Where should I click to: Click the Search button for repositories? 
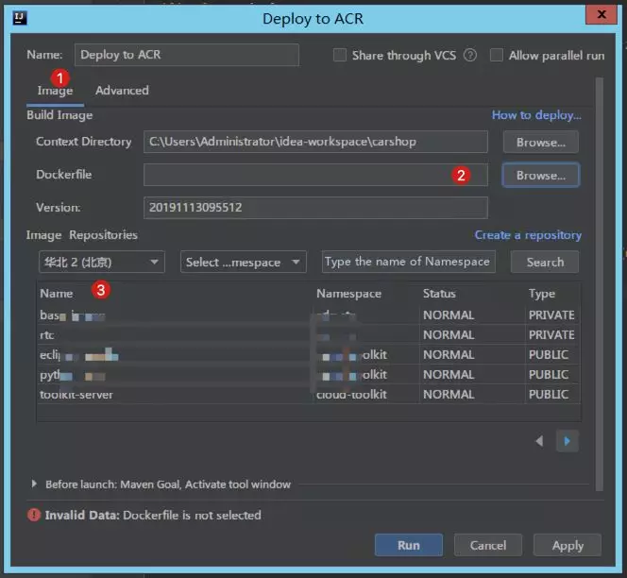click(545, 262)
